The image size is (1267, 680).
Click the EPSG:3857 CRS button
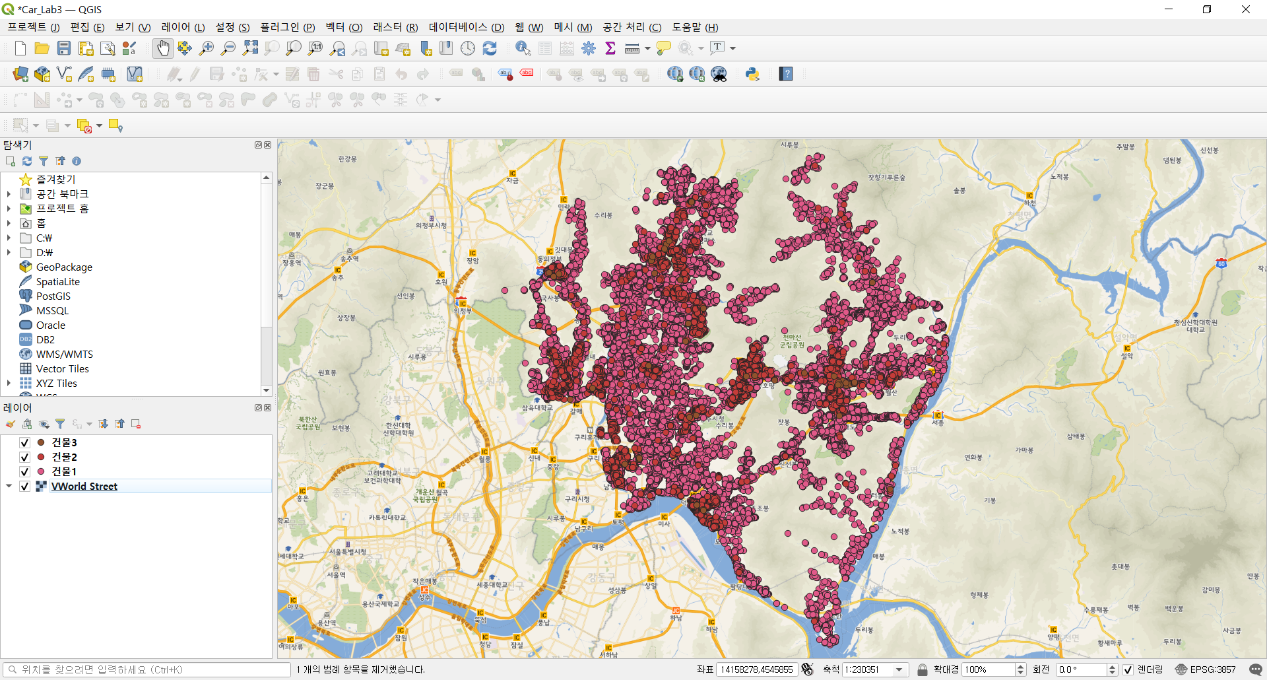(x=1205, y=669)
